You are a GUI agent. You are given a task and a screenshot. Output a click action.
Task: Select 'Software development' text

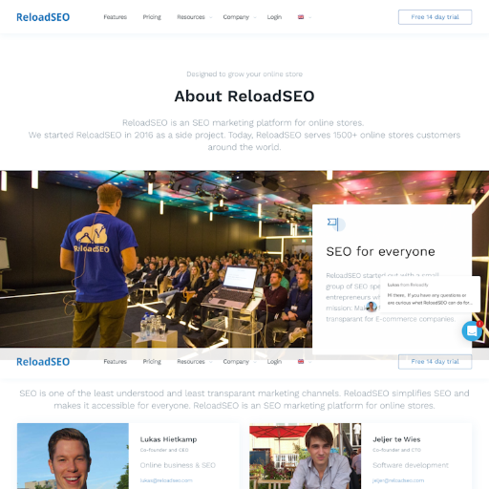(x=411, y=465)
